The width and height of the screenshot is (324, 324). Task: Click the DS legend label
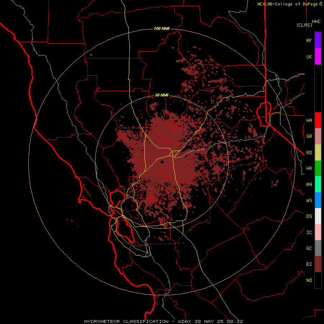click(309, 216)
